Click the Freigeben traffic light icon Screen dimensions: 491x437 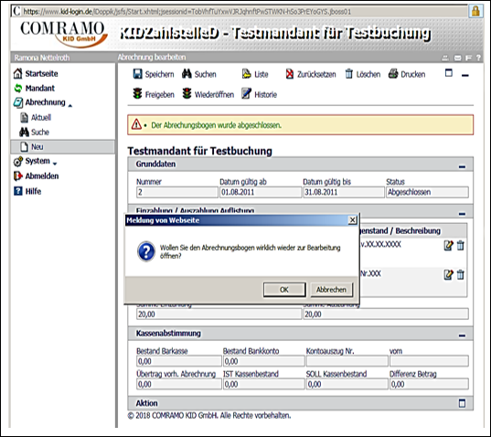[x=137, y=94]
